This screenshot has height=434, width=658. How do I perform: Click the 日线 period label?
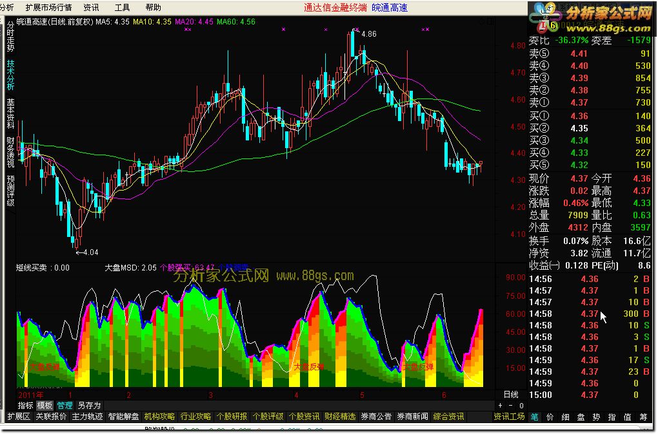(511, 395)
